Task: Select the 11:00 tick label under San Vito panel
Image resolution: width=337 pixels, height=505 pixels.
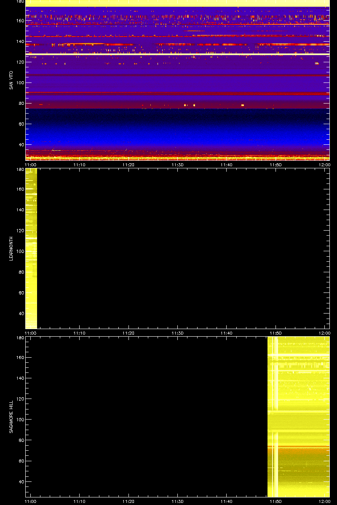Action: point(30,165)
